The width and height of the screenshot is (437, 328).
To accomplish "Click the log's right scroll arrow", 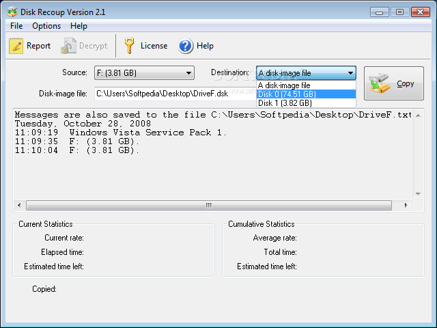I will pyautogui.click(x=406, y=205).
